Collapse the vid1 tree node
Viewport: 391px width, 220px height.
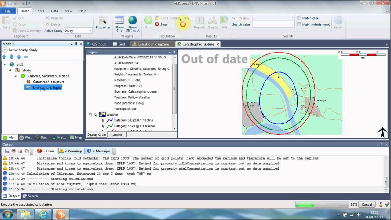tap(5, 64)
